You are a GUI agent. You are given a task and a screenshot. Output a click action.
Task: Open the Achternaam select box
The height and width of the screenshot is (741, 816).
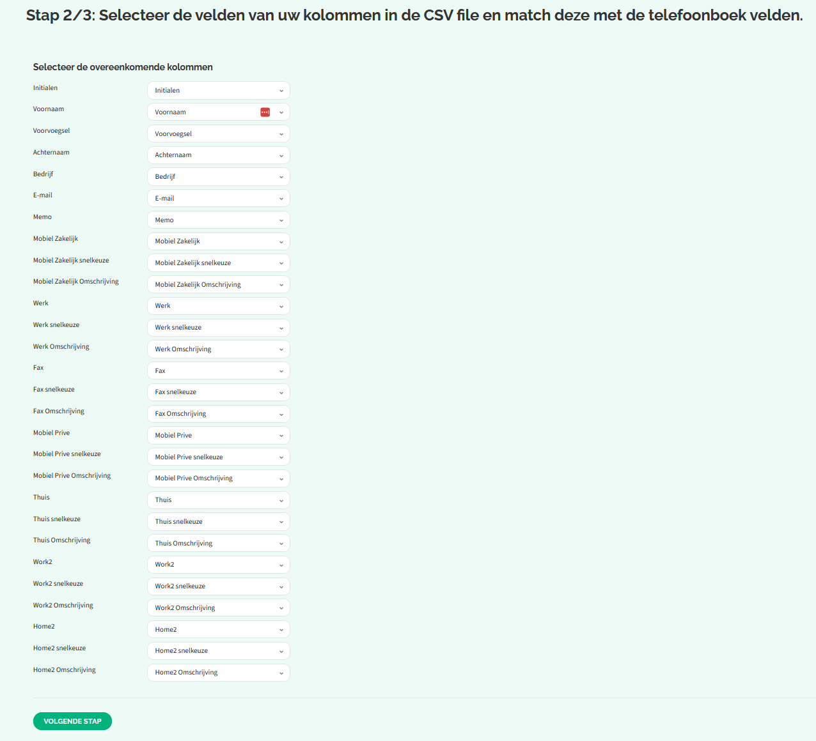tap(218, 155)
